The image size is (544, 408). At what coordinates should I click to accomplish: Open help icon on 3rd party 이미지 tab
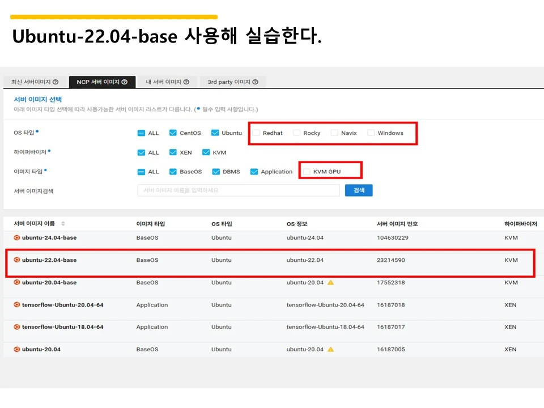256,82
